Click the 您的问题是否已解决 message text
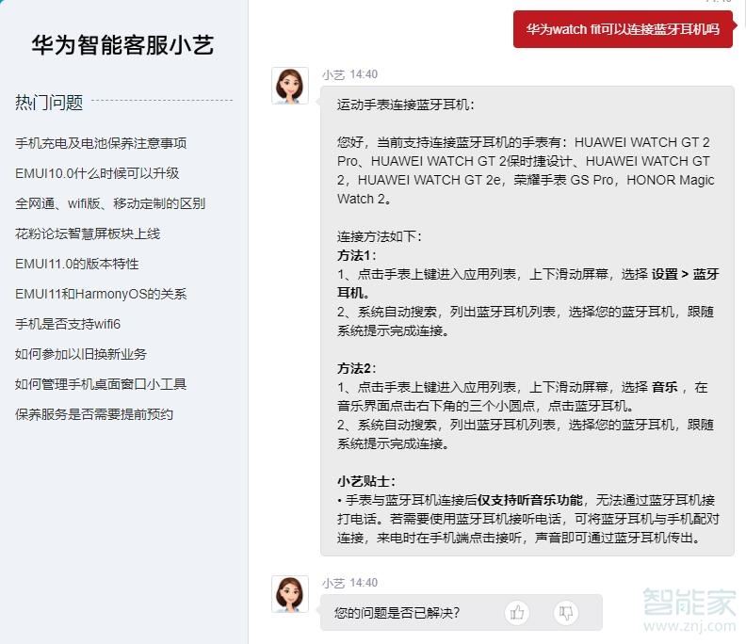Viewport: 746px width, 644px height. 397,613
